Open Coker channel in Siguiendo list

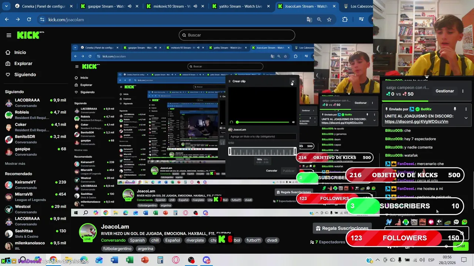[x=35, y=127]
